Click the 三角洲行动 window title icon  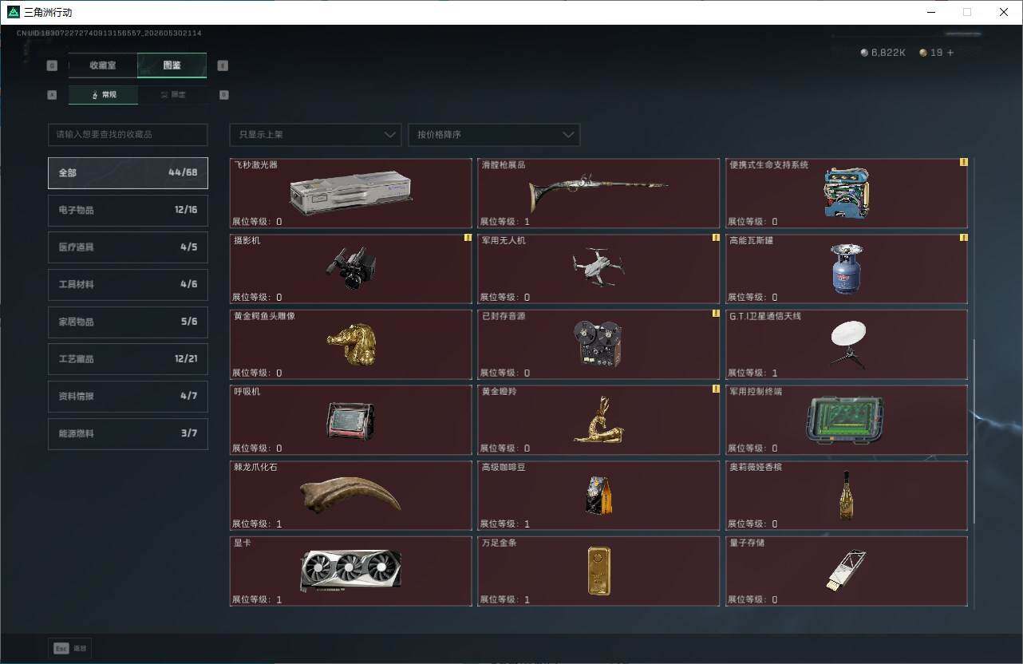pyautogui.click(x=13, y=12)
